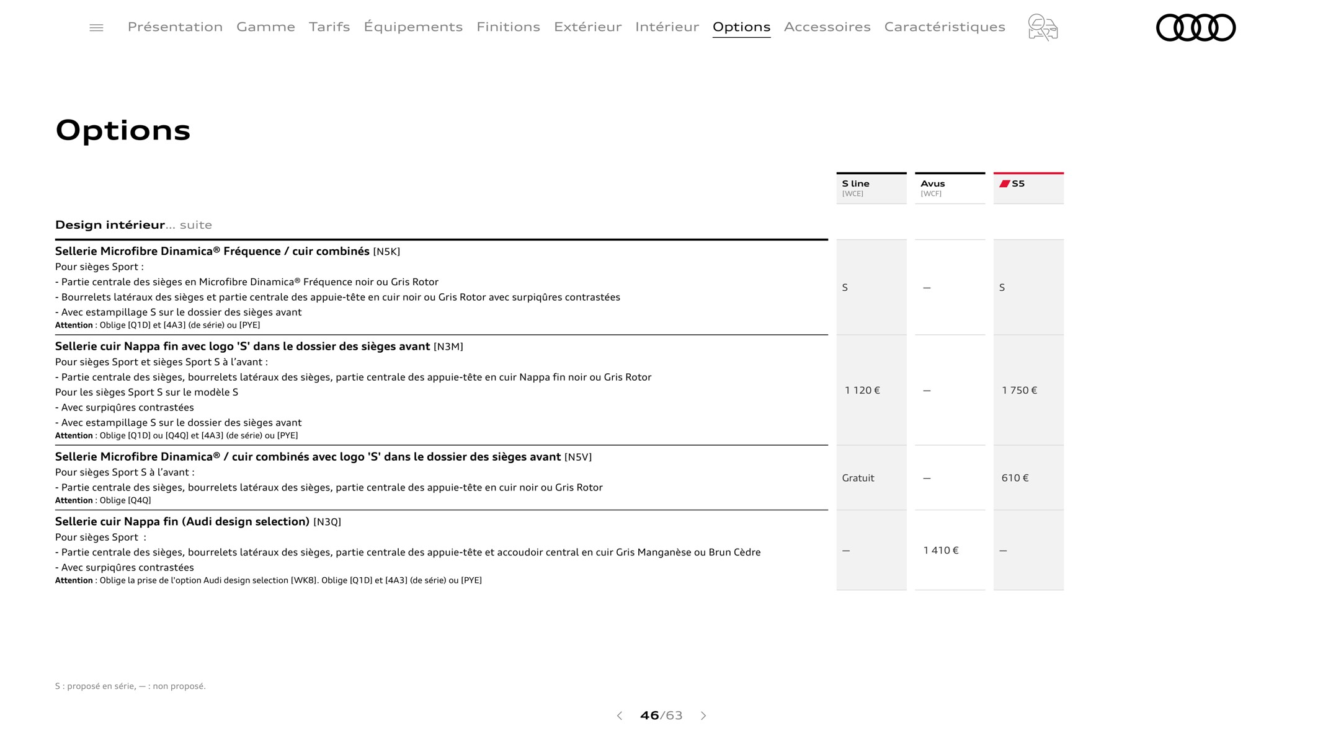1323x744 pixels.
Task: Open the hamburger menu icon
Action: pyautogui.click(x=96, y=27)
